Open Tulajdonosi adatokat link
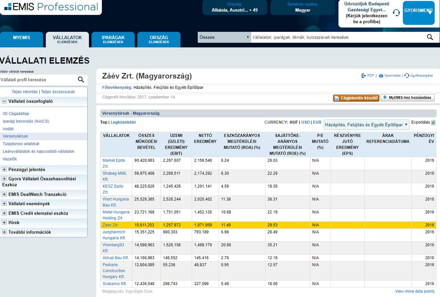This screenshot has width=440, height=297. pos(21,144)
